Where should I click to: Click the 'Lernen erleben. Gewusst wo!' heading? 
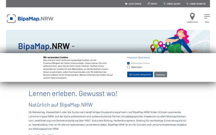(x=73, y=94)
